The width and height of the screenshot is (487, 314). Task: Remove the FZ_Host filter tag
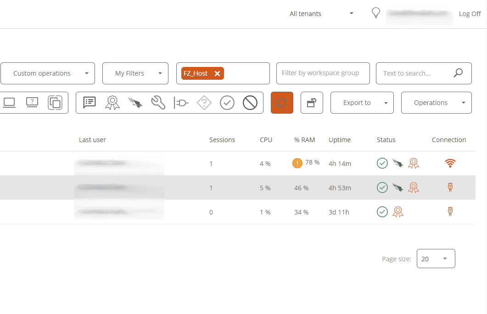click(x=217, y=74)
